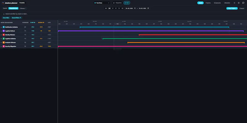247x123 pixels.
Task: Click the green Logistics Initiative project icon
Action: point(4,39)
